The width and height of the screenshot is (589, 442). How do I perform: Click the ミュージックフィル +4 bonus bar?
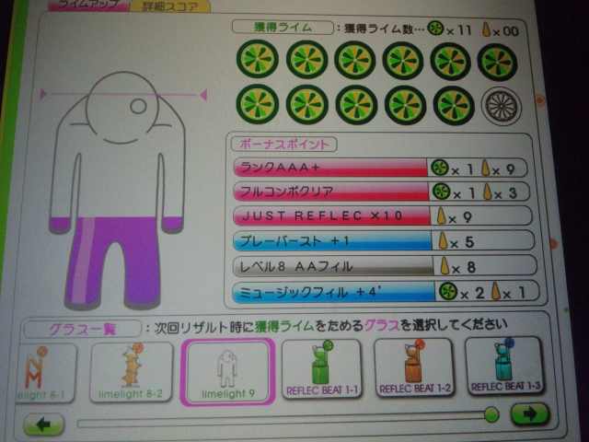click(x=334, y=292)
